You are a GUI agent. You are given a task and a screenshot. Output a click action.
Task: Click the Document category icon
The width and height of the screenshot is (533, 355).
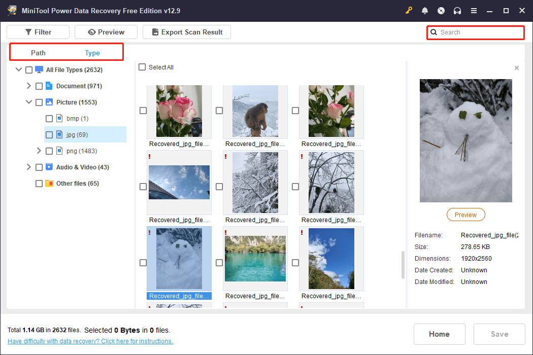[x=49, y=86]
